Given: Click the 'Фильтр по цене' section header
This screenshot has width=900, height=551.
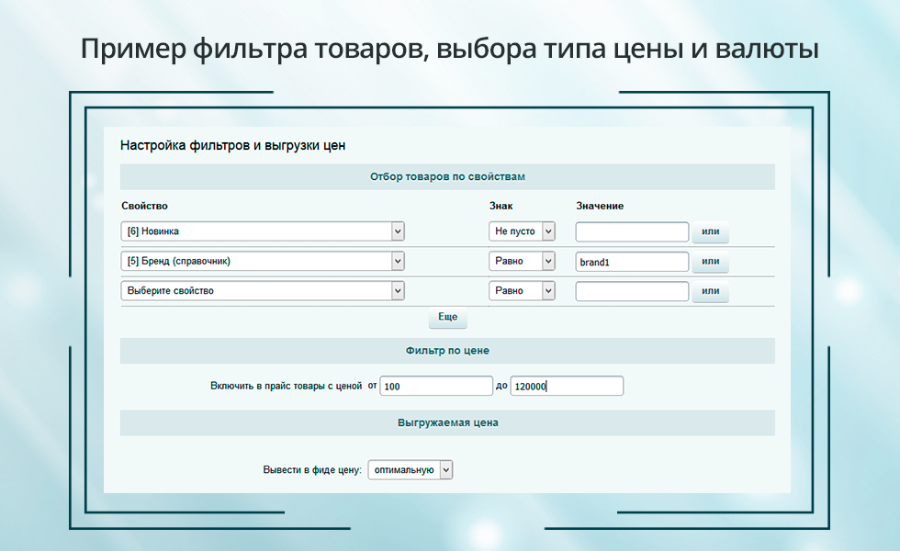Looking at the screenshot, I should point(447,351).
